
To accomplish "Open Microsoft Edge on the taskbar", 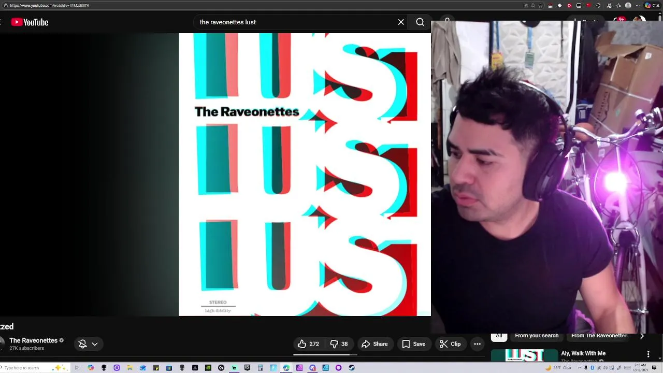I will click(x=286, y=368).
